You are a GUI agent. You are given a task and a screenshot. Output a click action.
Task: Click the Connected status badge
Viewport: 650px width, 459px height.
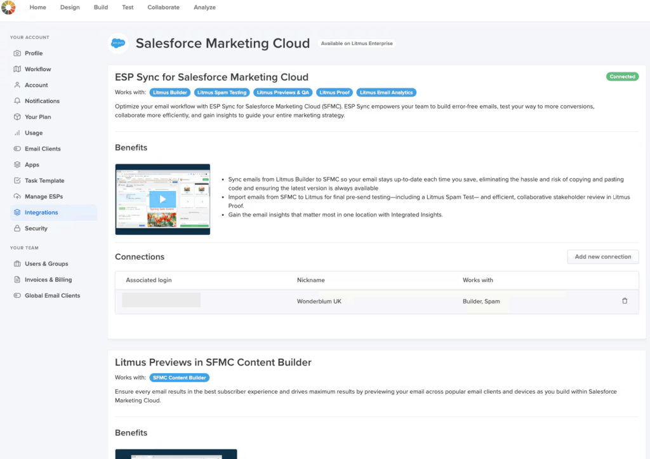tap(622, 76)
